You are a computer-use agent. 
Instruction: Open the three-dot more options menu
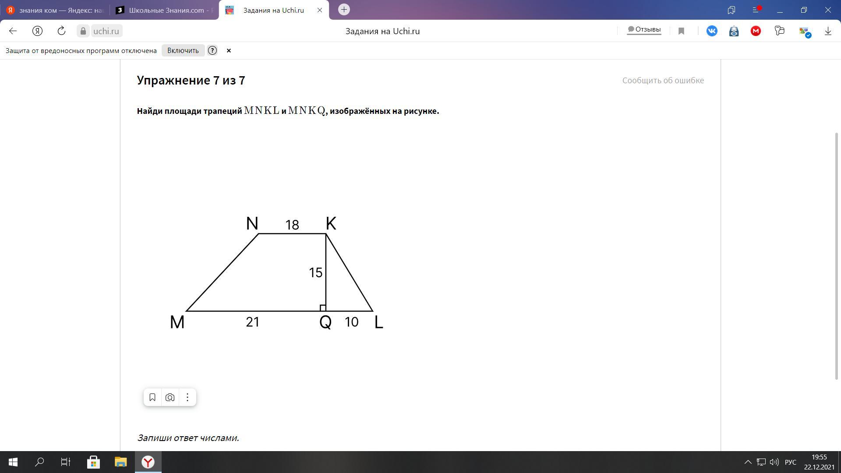[187, 397]
